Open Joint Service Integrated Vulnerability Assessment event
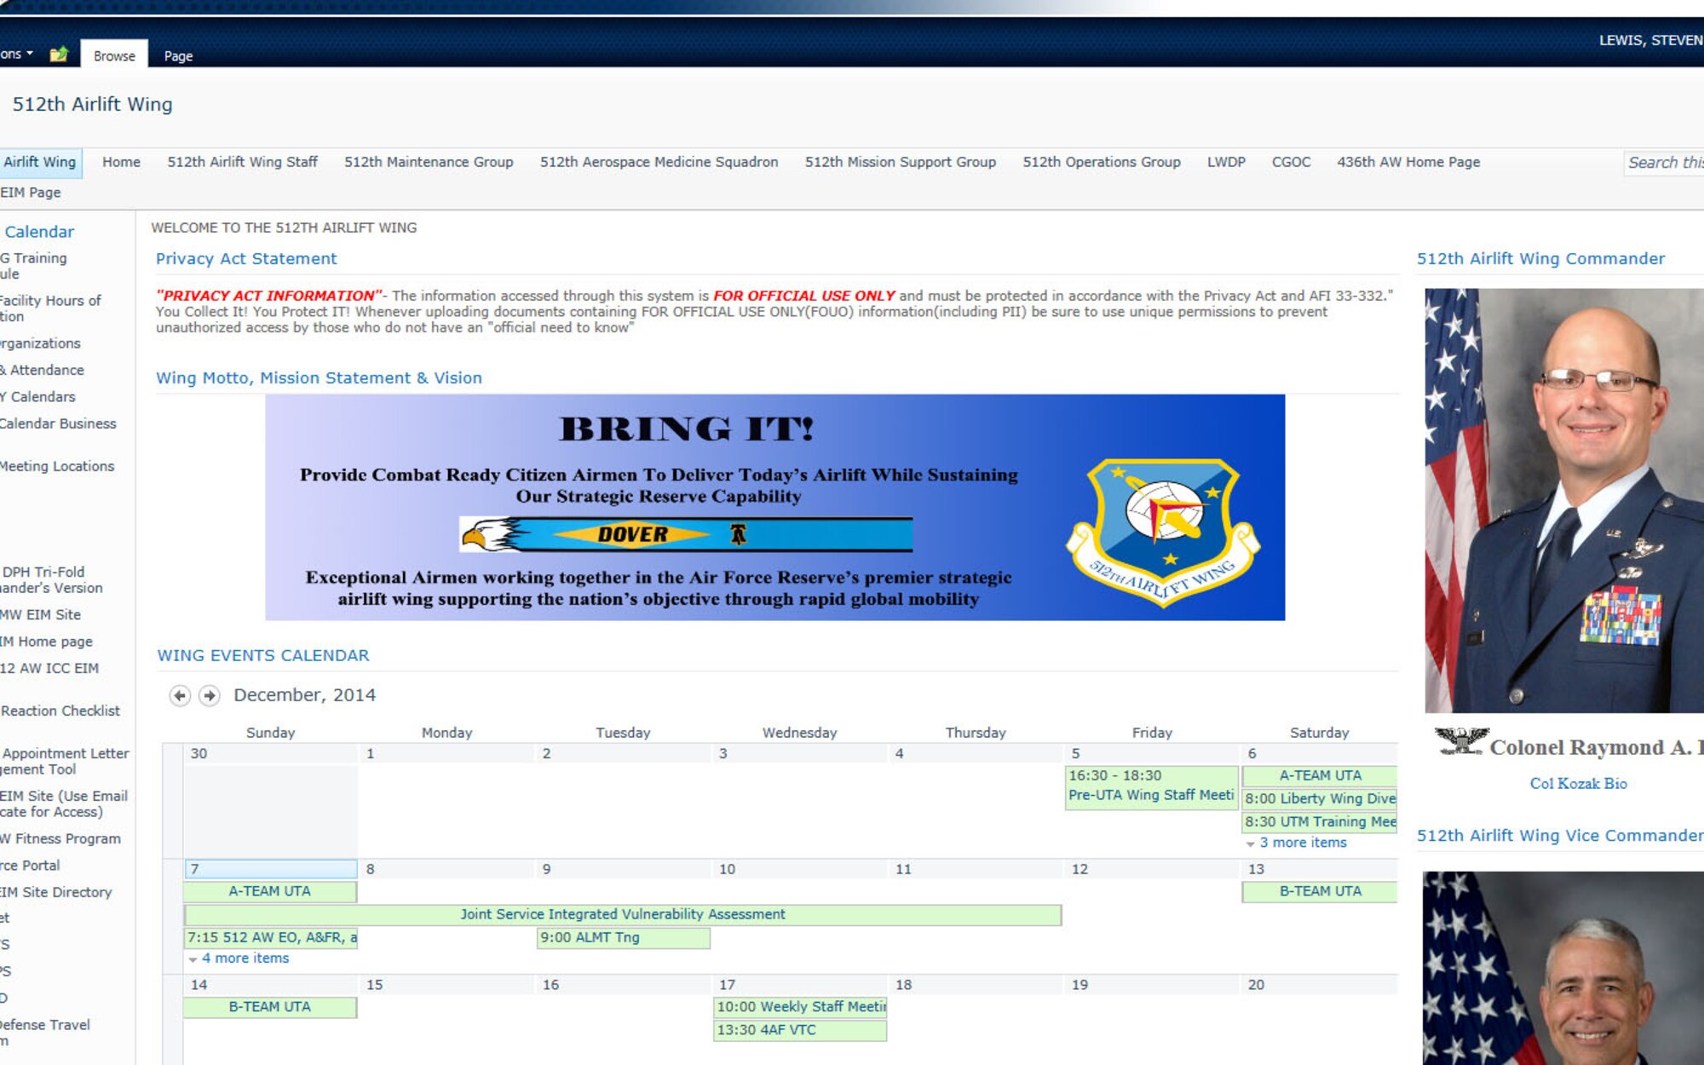 pos(623,914)
